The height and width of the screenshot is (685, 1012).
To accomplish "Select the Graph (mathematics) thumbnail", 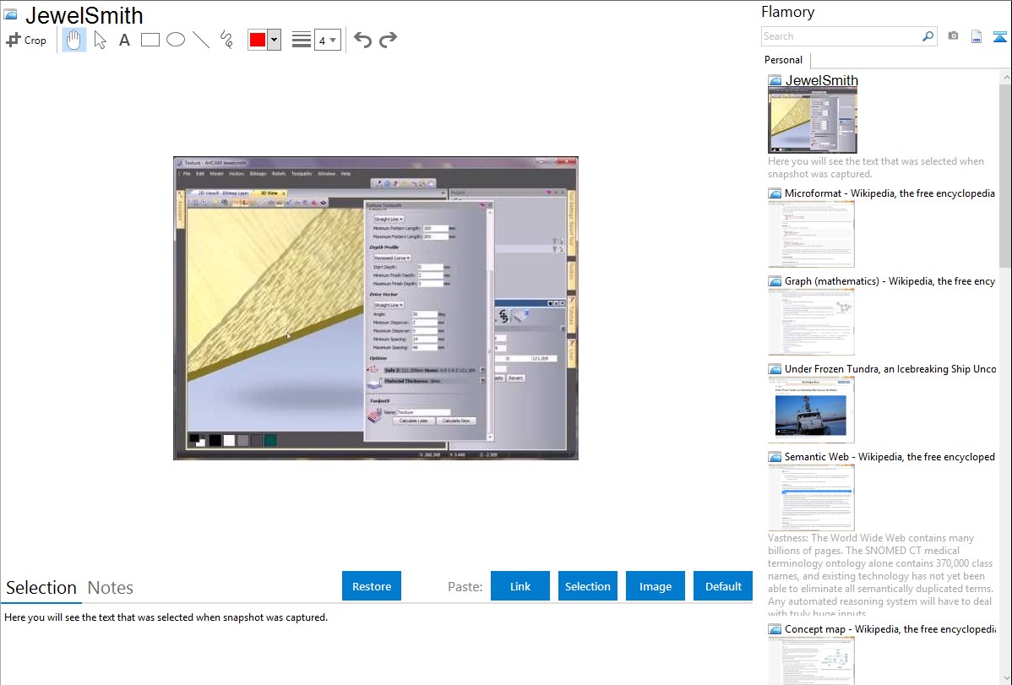I will (811, 322).
